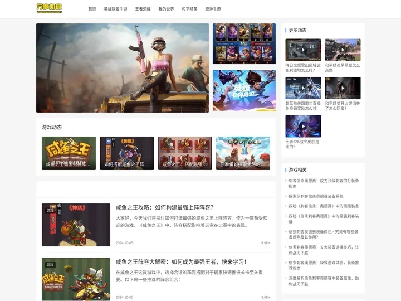Open 探秘《刺客信条:奥德赛》中的顶级装备
The height and width of the screenshot is (301, 401).
(x=324, y=206)
